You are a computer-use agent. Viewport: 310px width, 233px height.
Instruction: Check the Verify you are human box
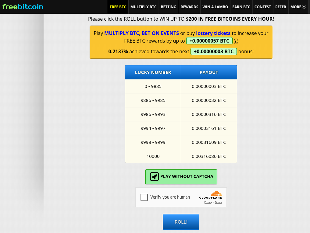(144, 197)
